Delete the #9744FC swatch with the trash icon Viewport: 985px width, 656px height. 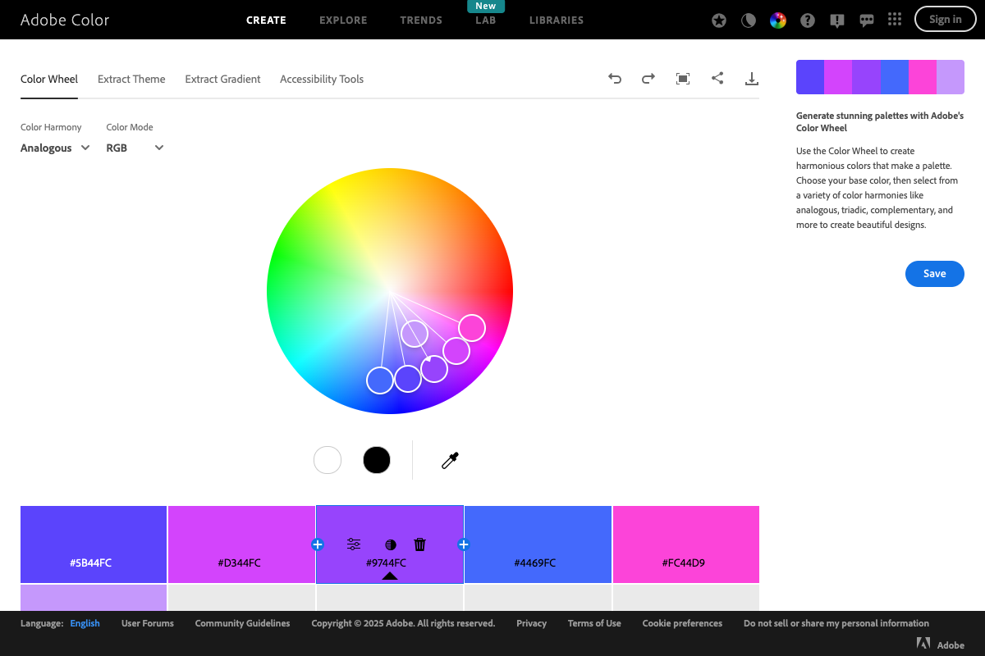tap(419, 544)
